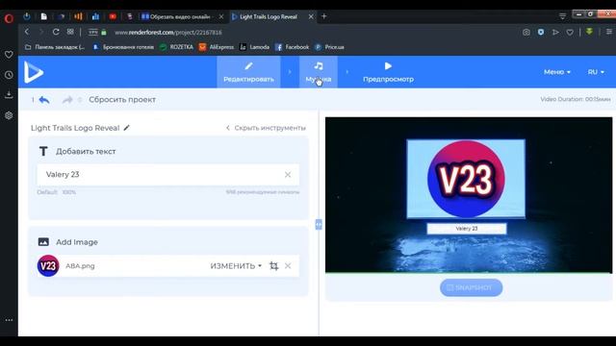This screenshot has height=346, width=616.
Task: Open Facebook bookmark
Action: point(292,47)
